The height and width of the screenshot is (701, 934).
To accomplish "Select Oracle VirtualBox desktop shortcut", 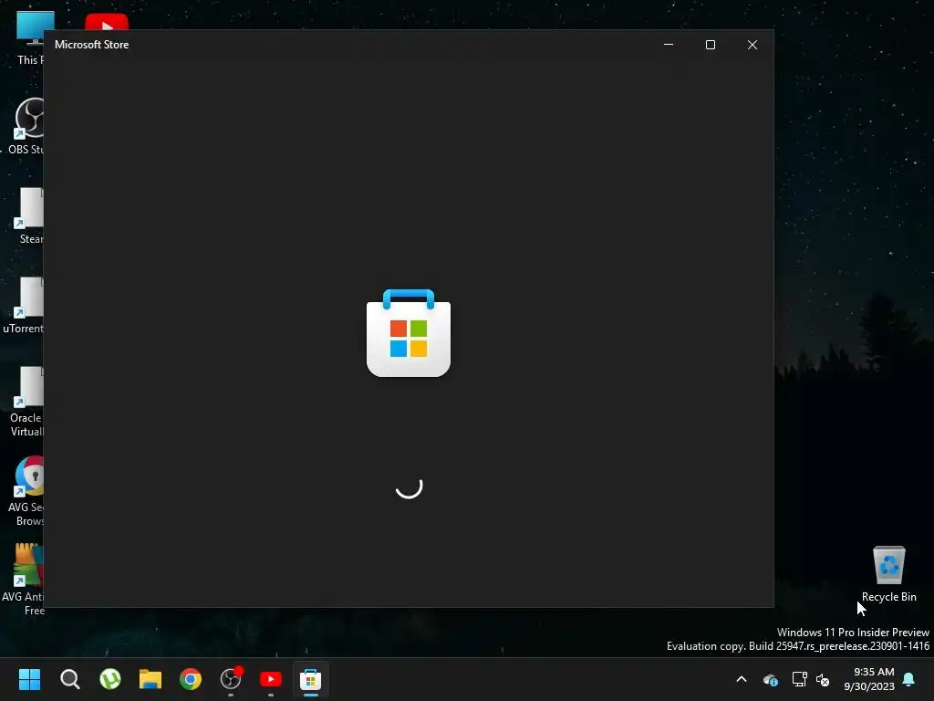I will [26, 402].
